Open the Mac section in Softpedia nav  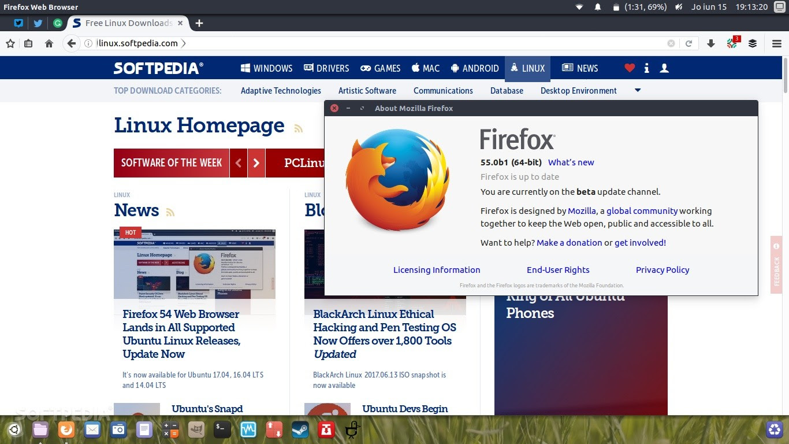426,68
